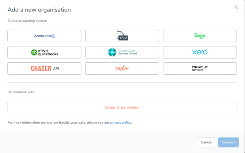Image resolution: width=245 pixels, height=153 pixels.
Task: Select the orange Zapier logo
Action: click(x=122, y=68)
